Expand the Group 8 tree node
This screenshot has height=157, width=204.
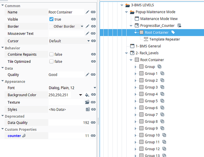click(x=135, y=122)
